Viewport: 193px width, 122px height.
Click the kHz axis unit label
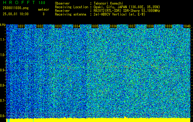coord(3,25)
